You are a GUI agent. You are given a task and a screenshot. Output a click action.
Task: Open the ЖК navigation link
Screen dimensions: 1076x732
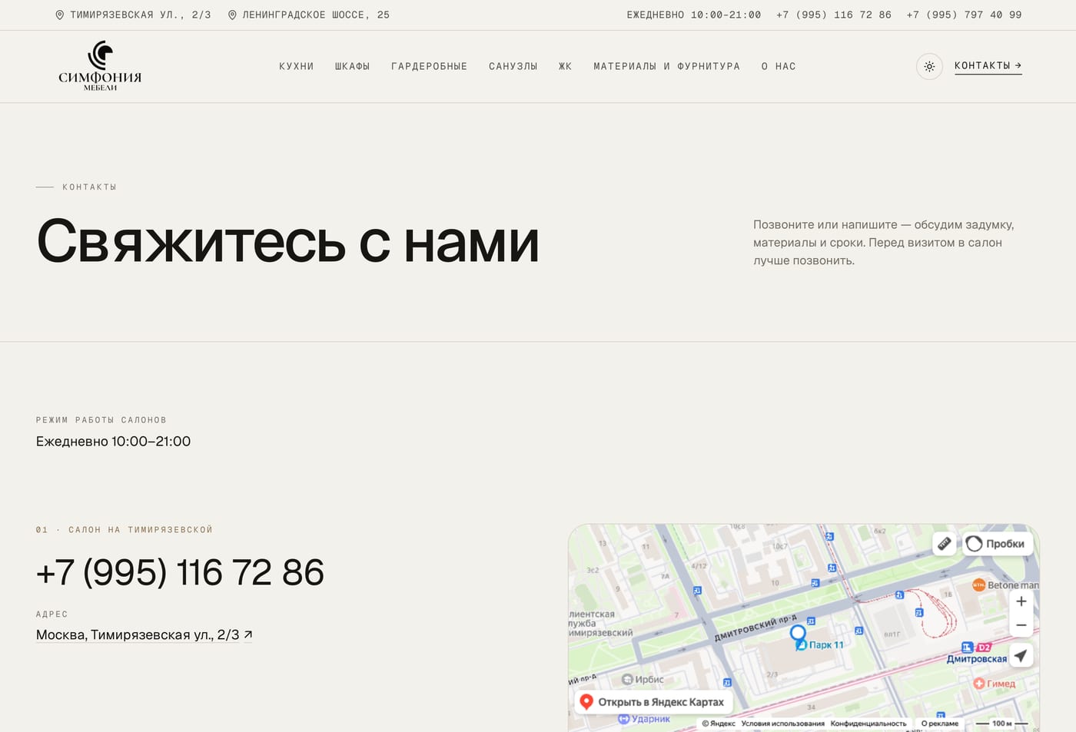tap(565, 67)
